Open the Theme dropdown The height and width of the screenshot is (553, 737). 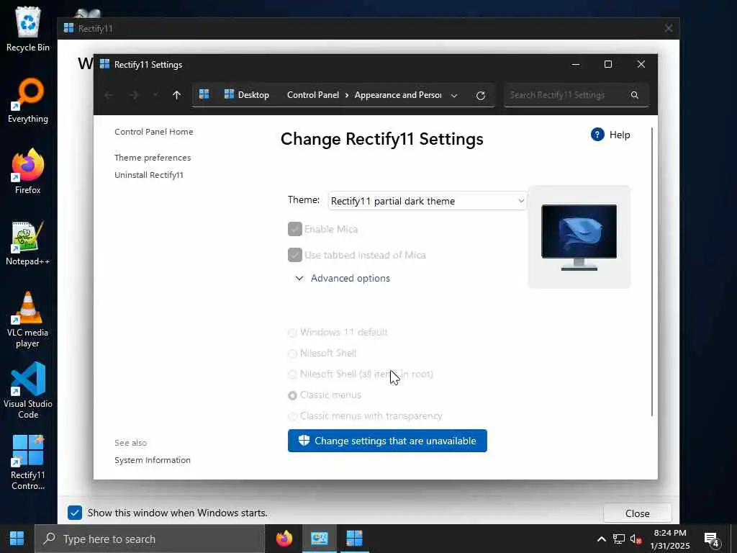(427, 201)
